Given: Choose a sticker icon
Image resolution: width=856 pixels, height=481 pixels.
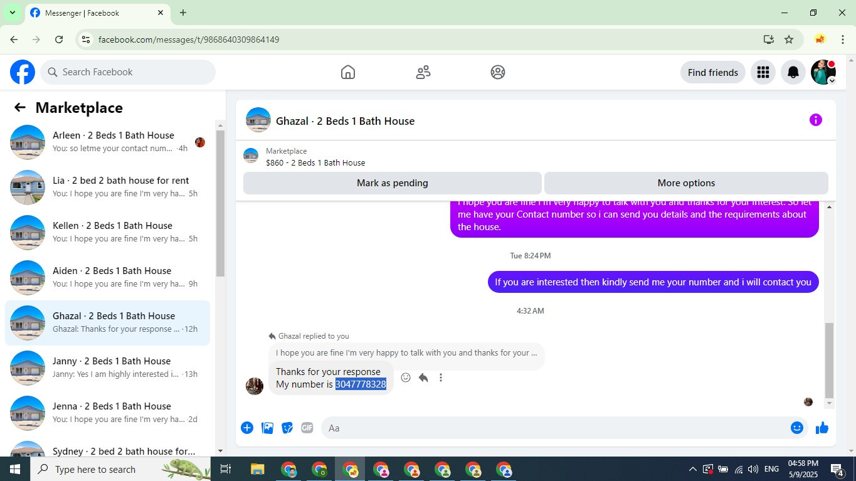Looking at the screenshot, I should point(287,428).
